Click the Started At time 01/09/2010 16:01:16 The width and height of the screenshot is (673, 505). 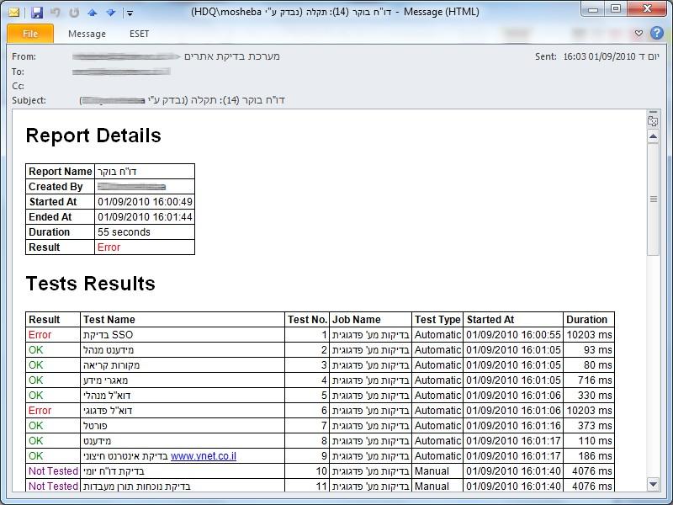point(513,426)
